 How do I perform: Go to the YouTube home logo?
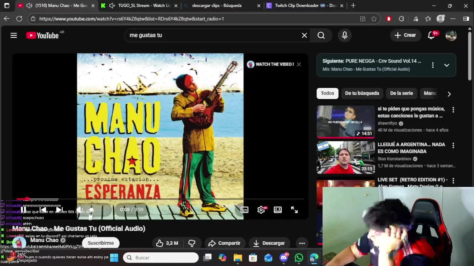coord(42,35)
